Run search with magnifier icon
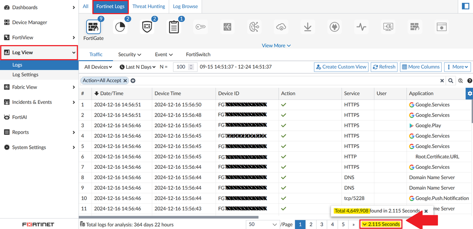This screenshot has width=473, height=229. (451, 81)
